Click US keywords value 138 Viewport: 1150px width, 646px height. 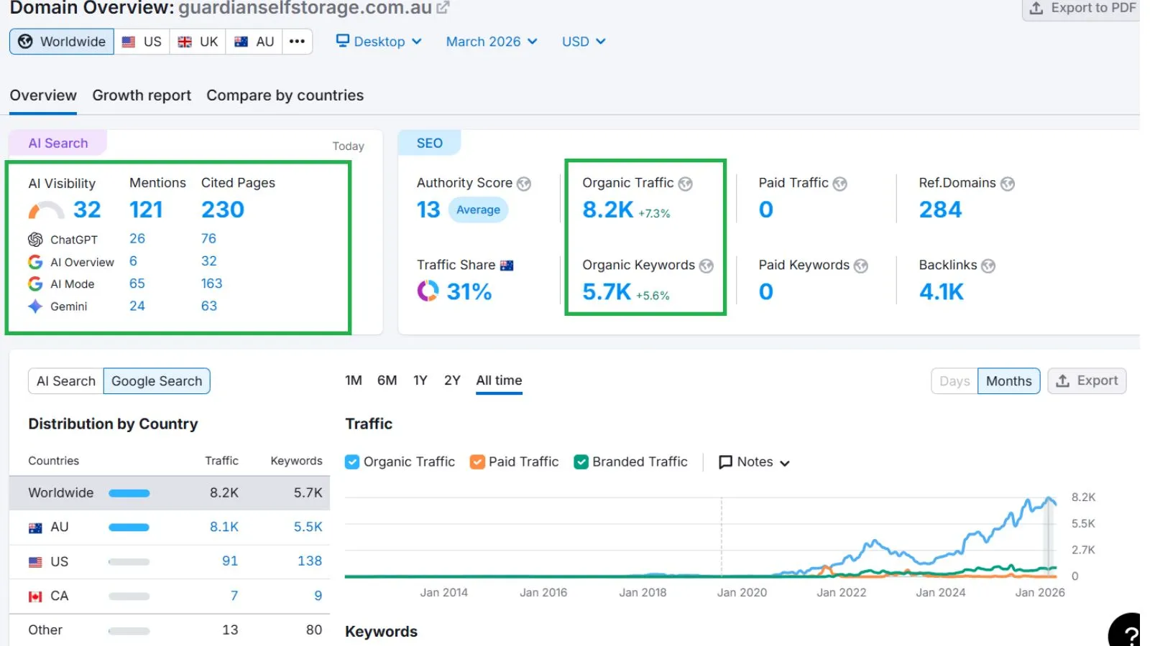[310, 562]
